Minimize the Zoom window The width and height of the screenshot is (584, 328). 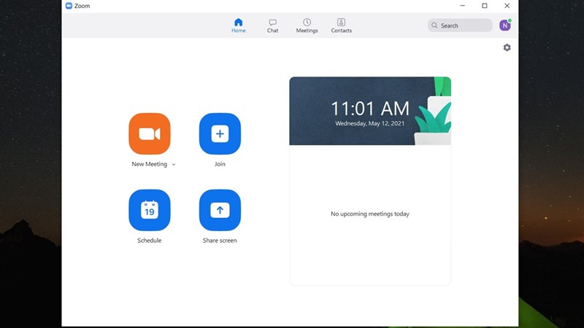[x=462, y=6]
